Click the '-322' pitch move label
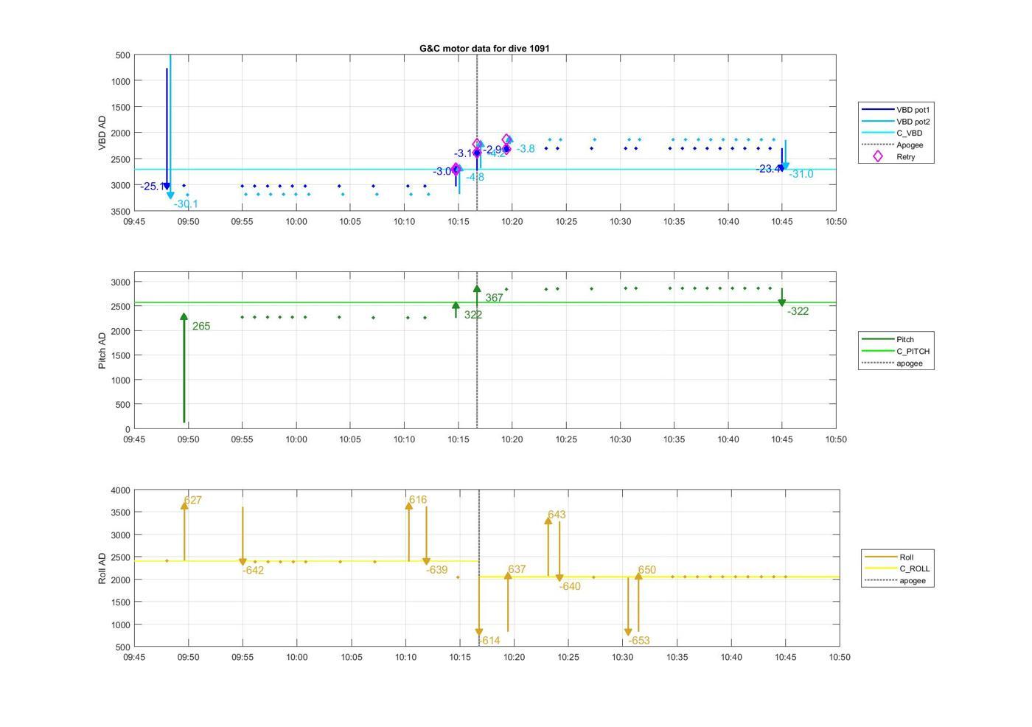This screenshot has width=1032, height=727. (x=798, y=312)
